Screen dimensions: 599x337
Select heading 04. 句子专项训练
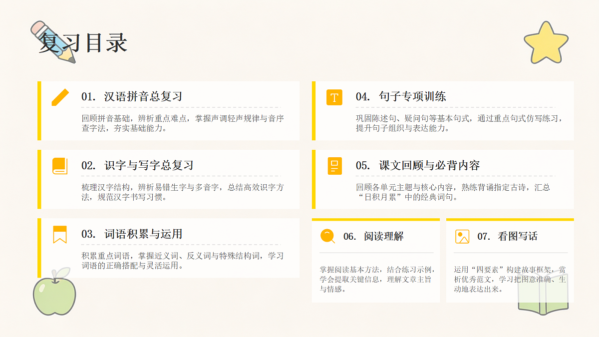point(401,97)
